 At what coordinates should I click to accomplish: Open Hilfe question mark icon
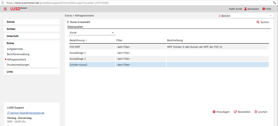point(264,9)
